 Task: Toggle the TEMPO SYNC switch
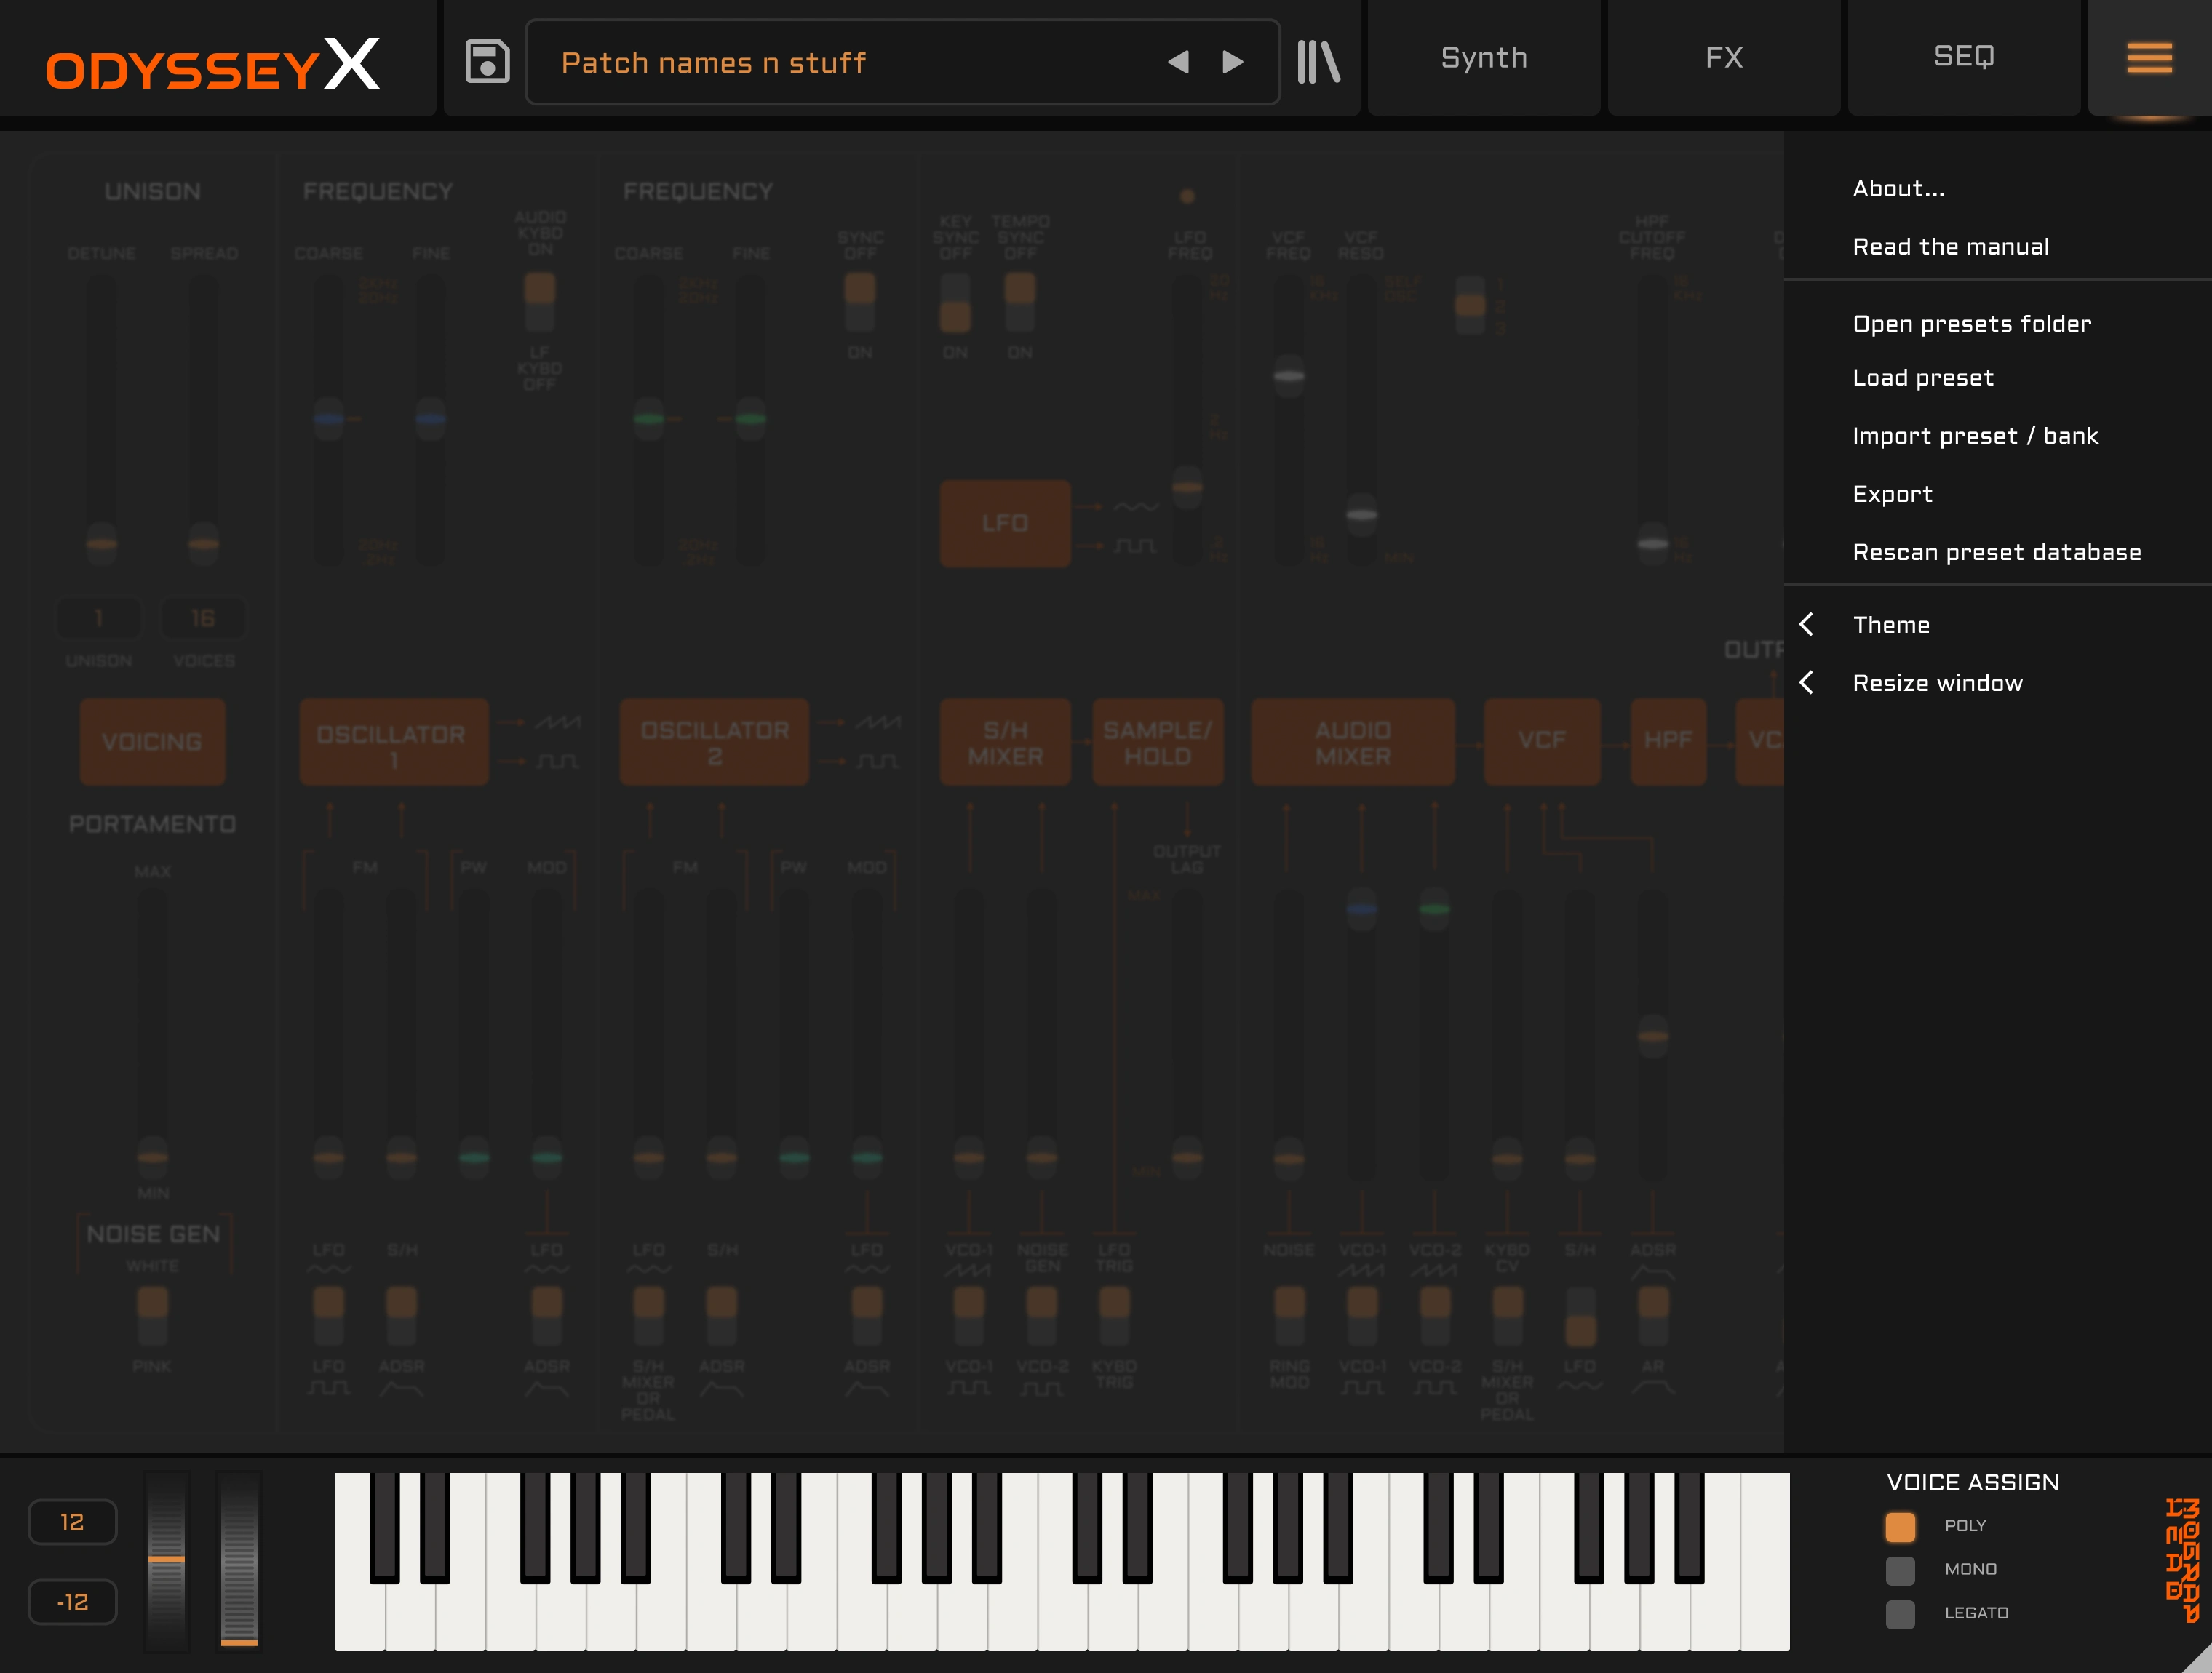[1020, 303]
